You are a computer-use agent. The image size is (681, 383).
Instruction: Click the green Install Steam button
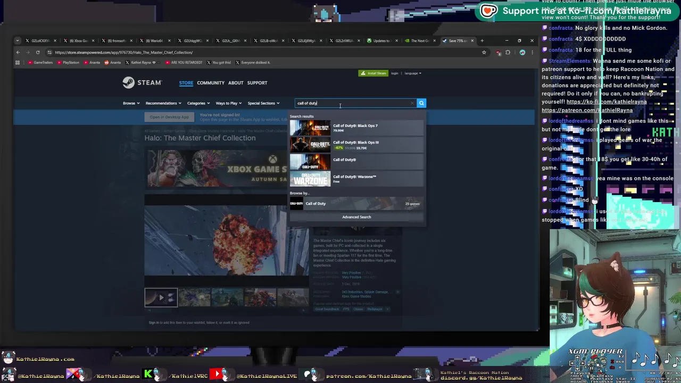pyautogui.click(x=373, y=73)
